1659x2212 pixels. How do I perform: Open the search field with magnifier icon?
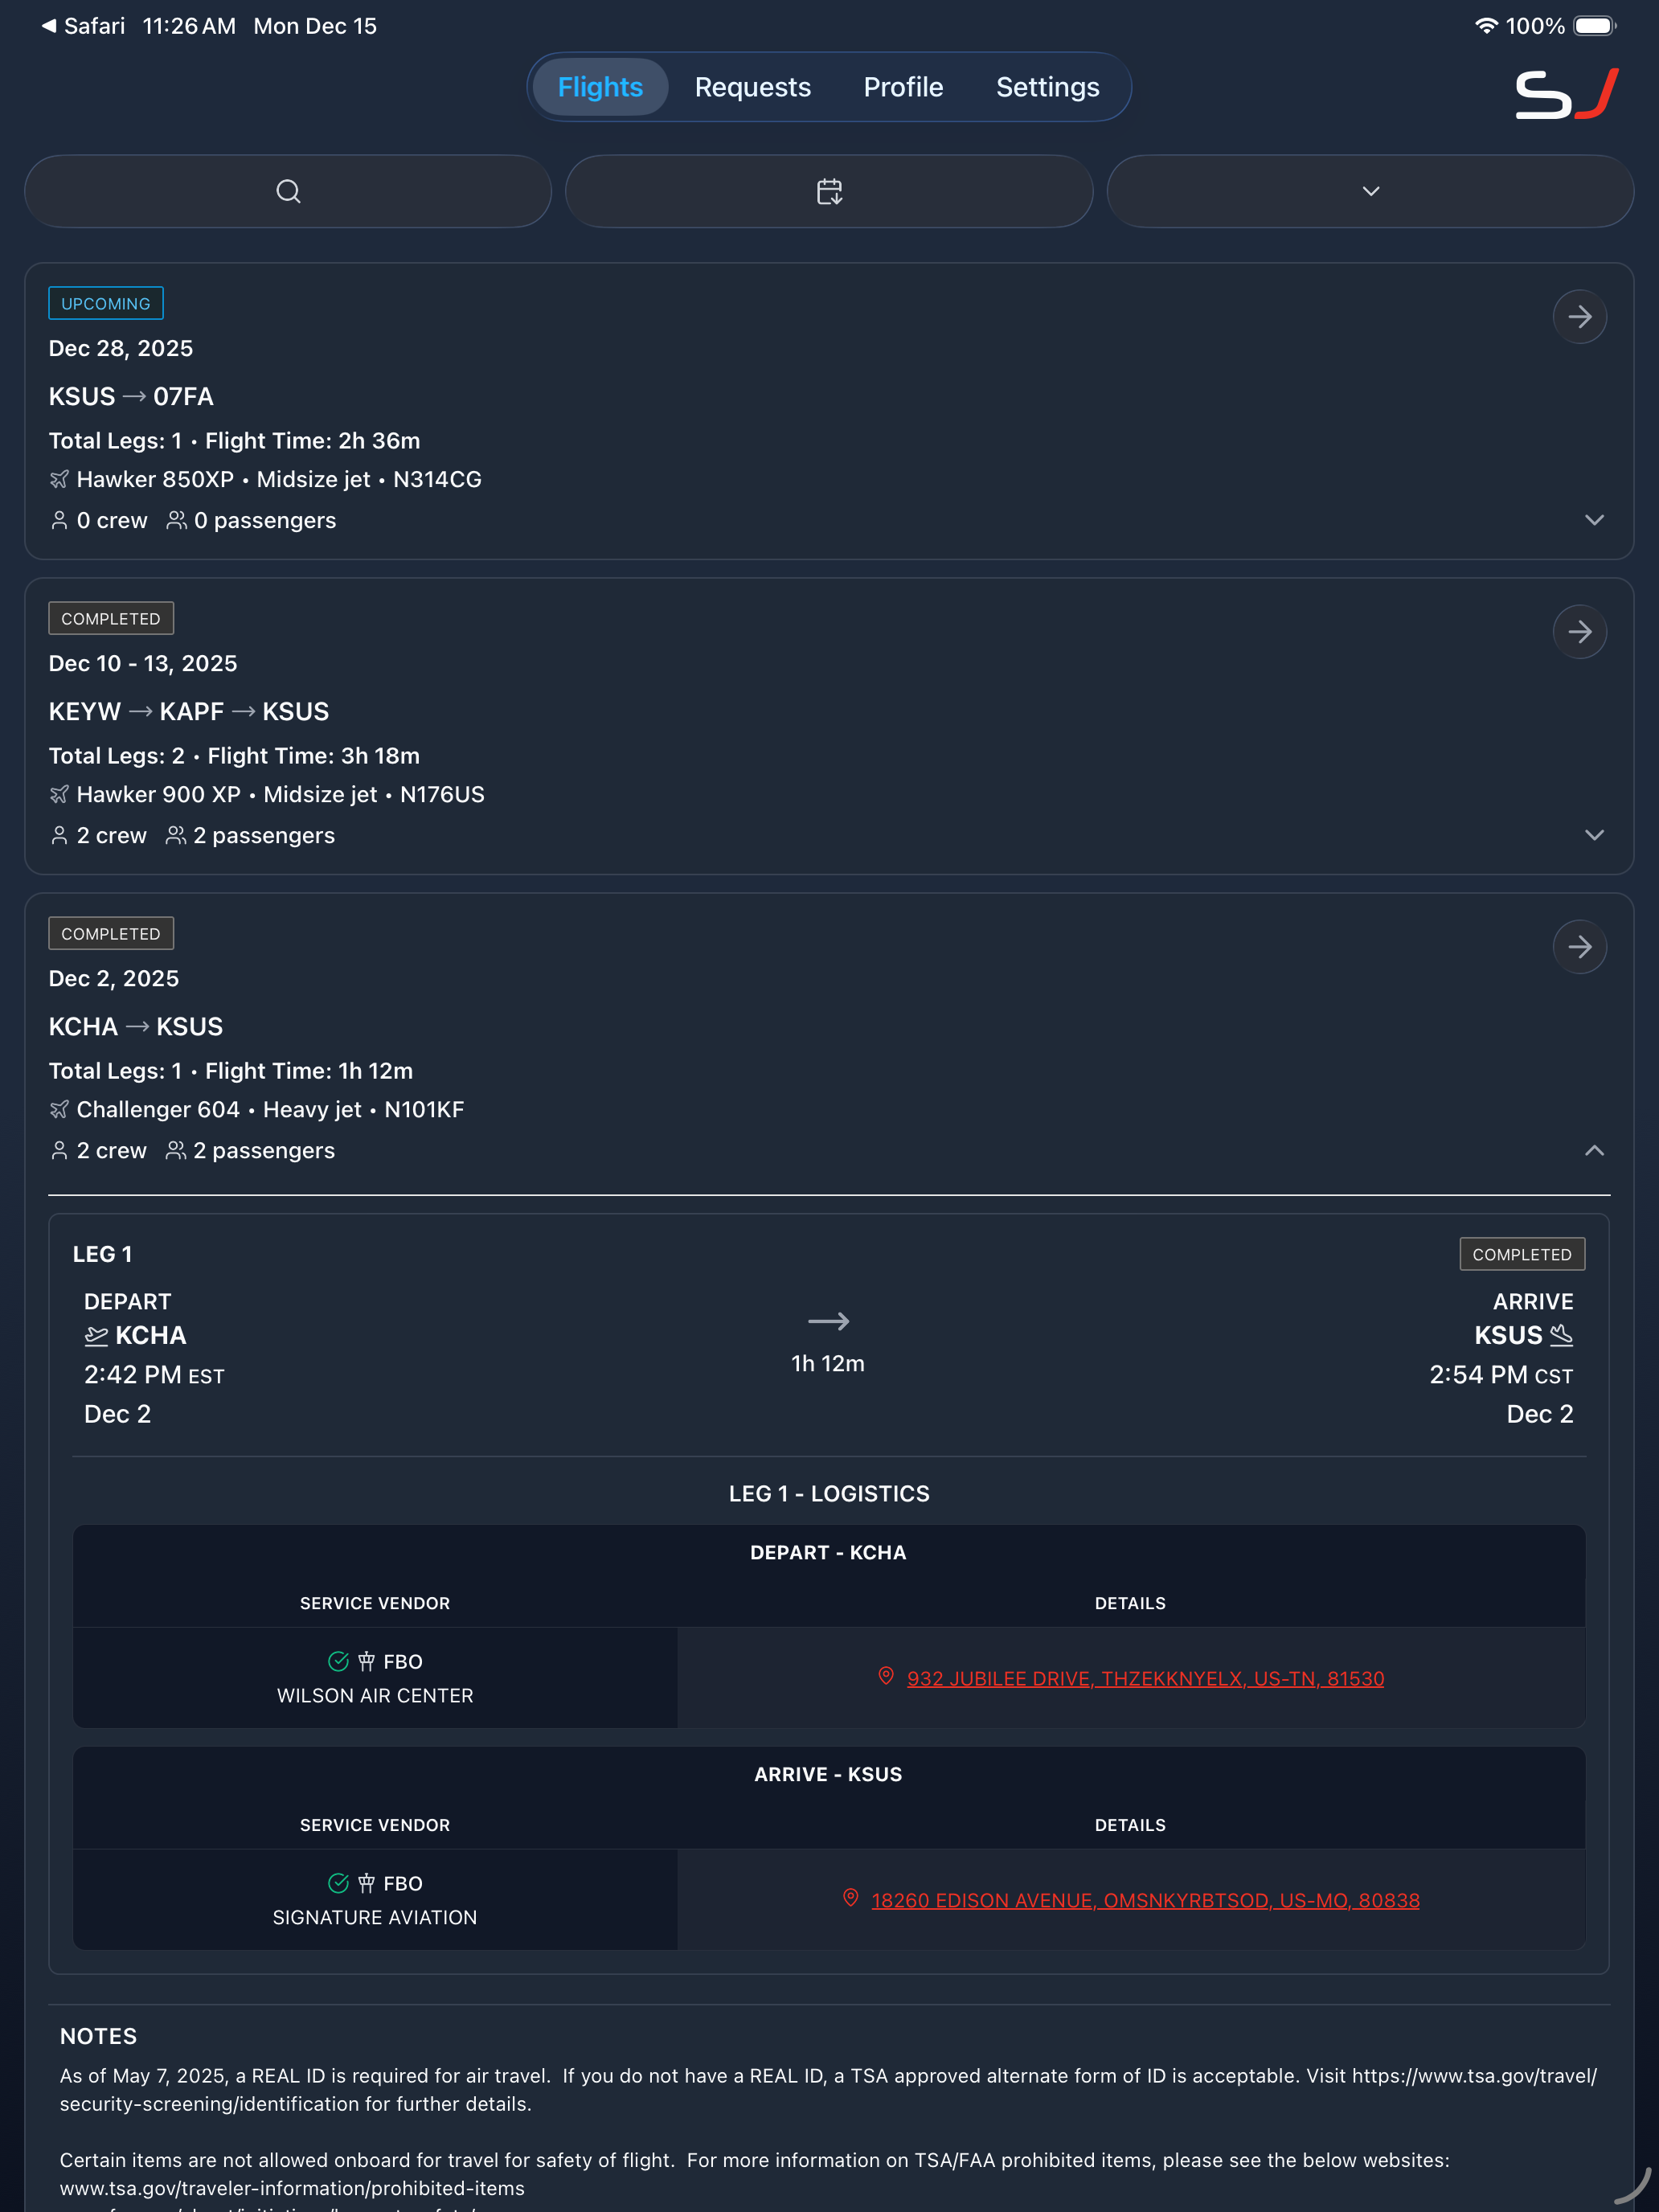point(288,191)
